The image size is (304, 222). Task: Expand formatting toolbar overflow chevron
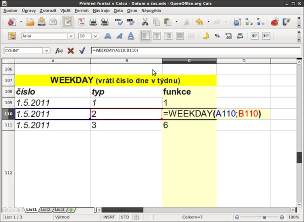(x=299, y=32)
